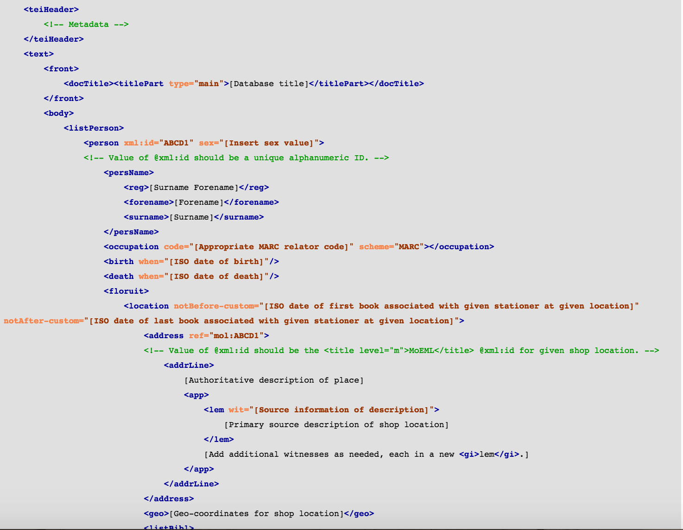This screenshot has width=683, height=530.
Task: Click the '[Surname]' placeholder inside surname element
Action: 191,217
